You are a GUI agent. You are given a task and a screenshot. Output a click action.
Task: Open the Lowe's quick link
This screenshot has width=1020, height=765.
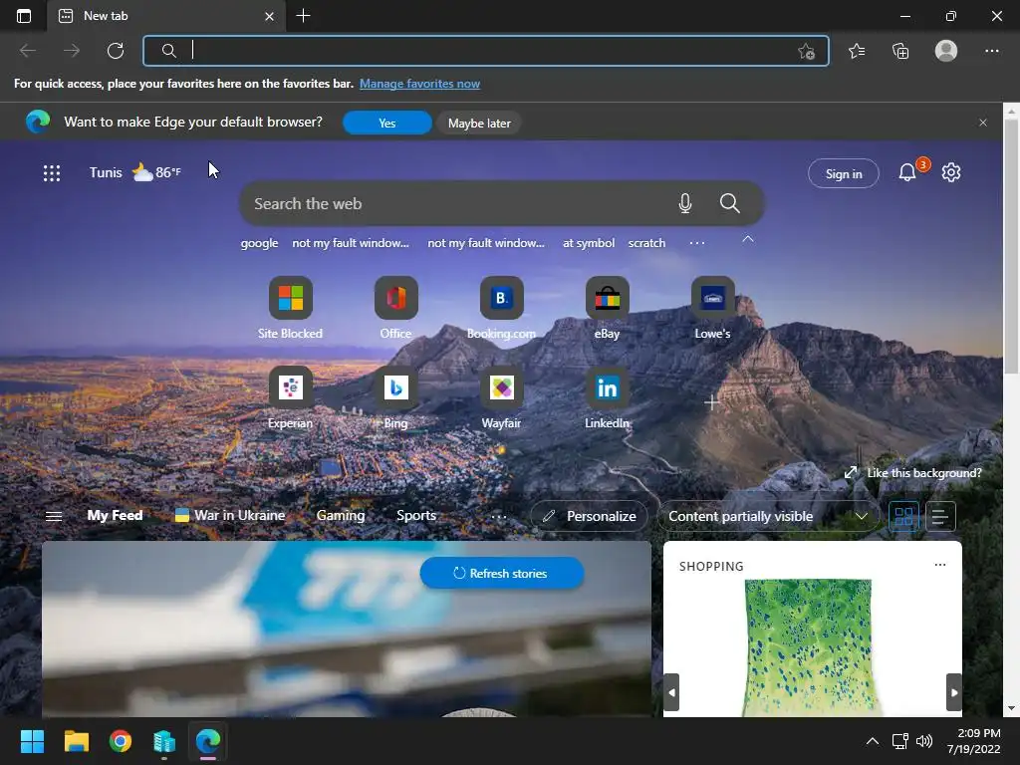coord(712,308)
